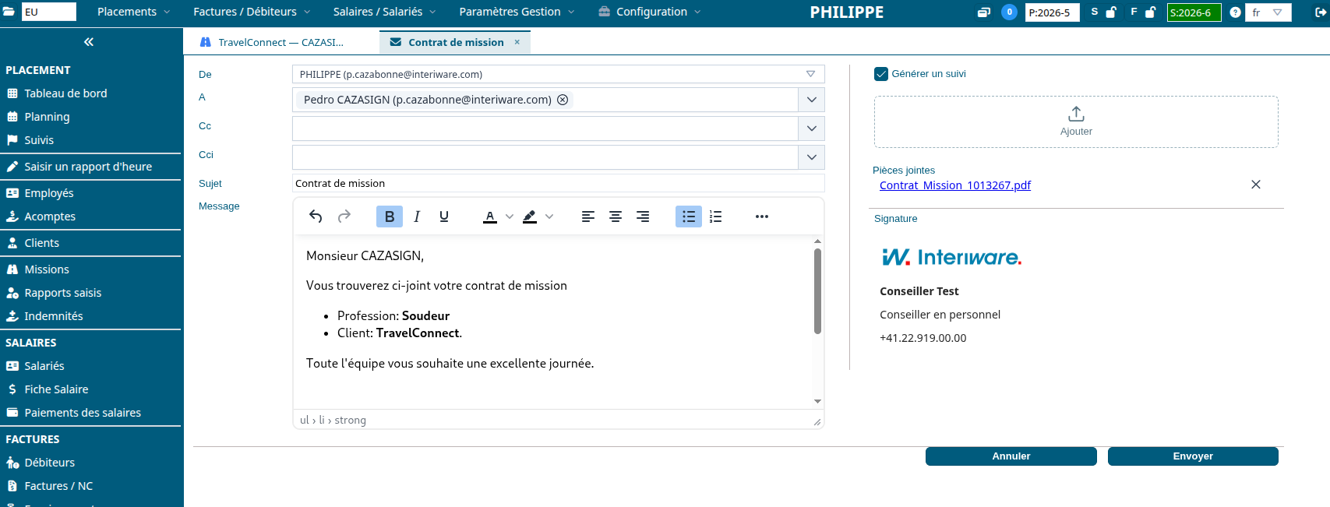This screenshot has width=1330, height=507.
Task: Toggle bullet list in editor
Action: click(689, 217)
